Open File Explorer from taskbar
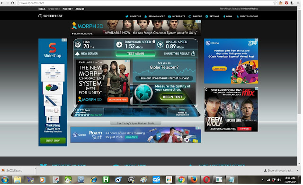This screenshot has width=303, height=185. click(17, 180)
